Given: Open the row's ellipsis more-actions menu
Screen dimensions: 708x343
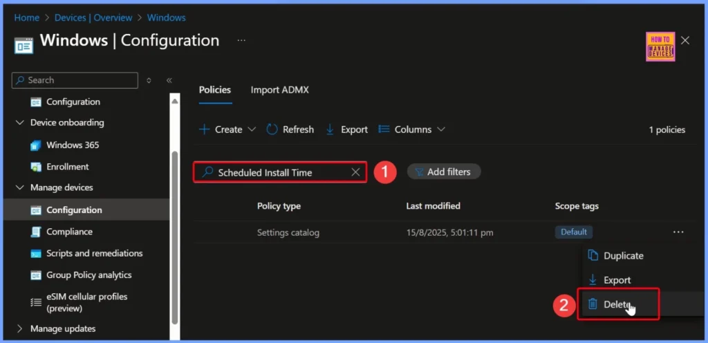Looking at the screenshot, I should click(678, 232).
